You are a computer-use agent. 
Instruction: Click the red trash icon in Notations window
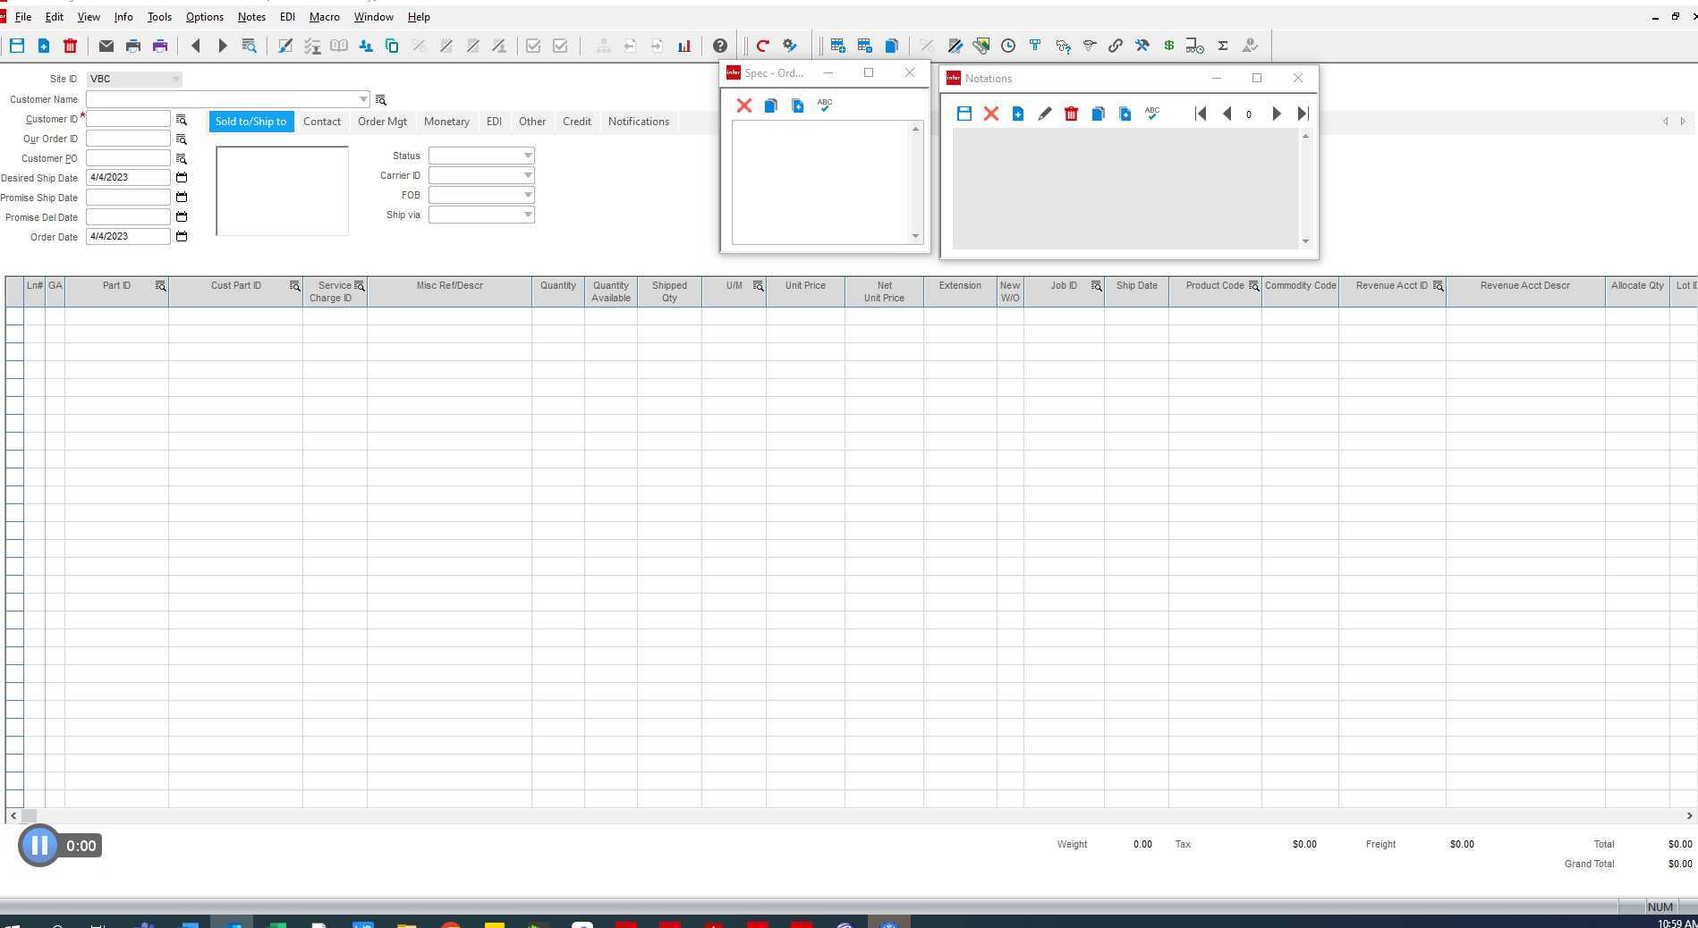pyautogui.click(x=1072, y=114)
